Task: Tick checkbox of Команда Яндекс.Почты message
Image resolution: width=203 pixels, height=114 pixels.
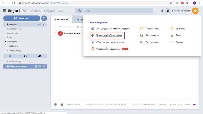Action: point(55,33)
